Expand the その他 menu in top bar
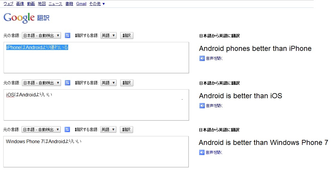Screen dimensions: 331x175 tap(97, 4)
